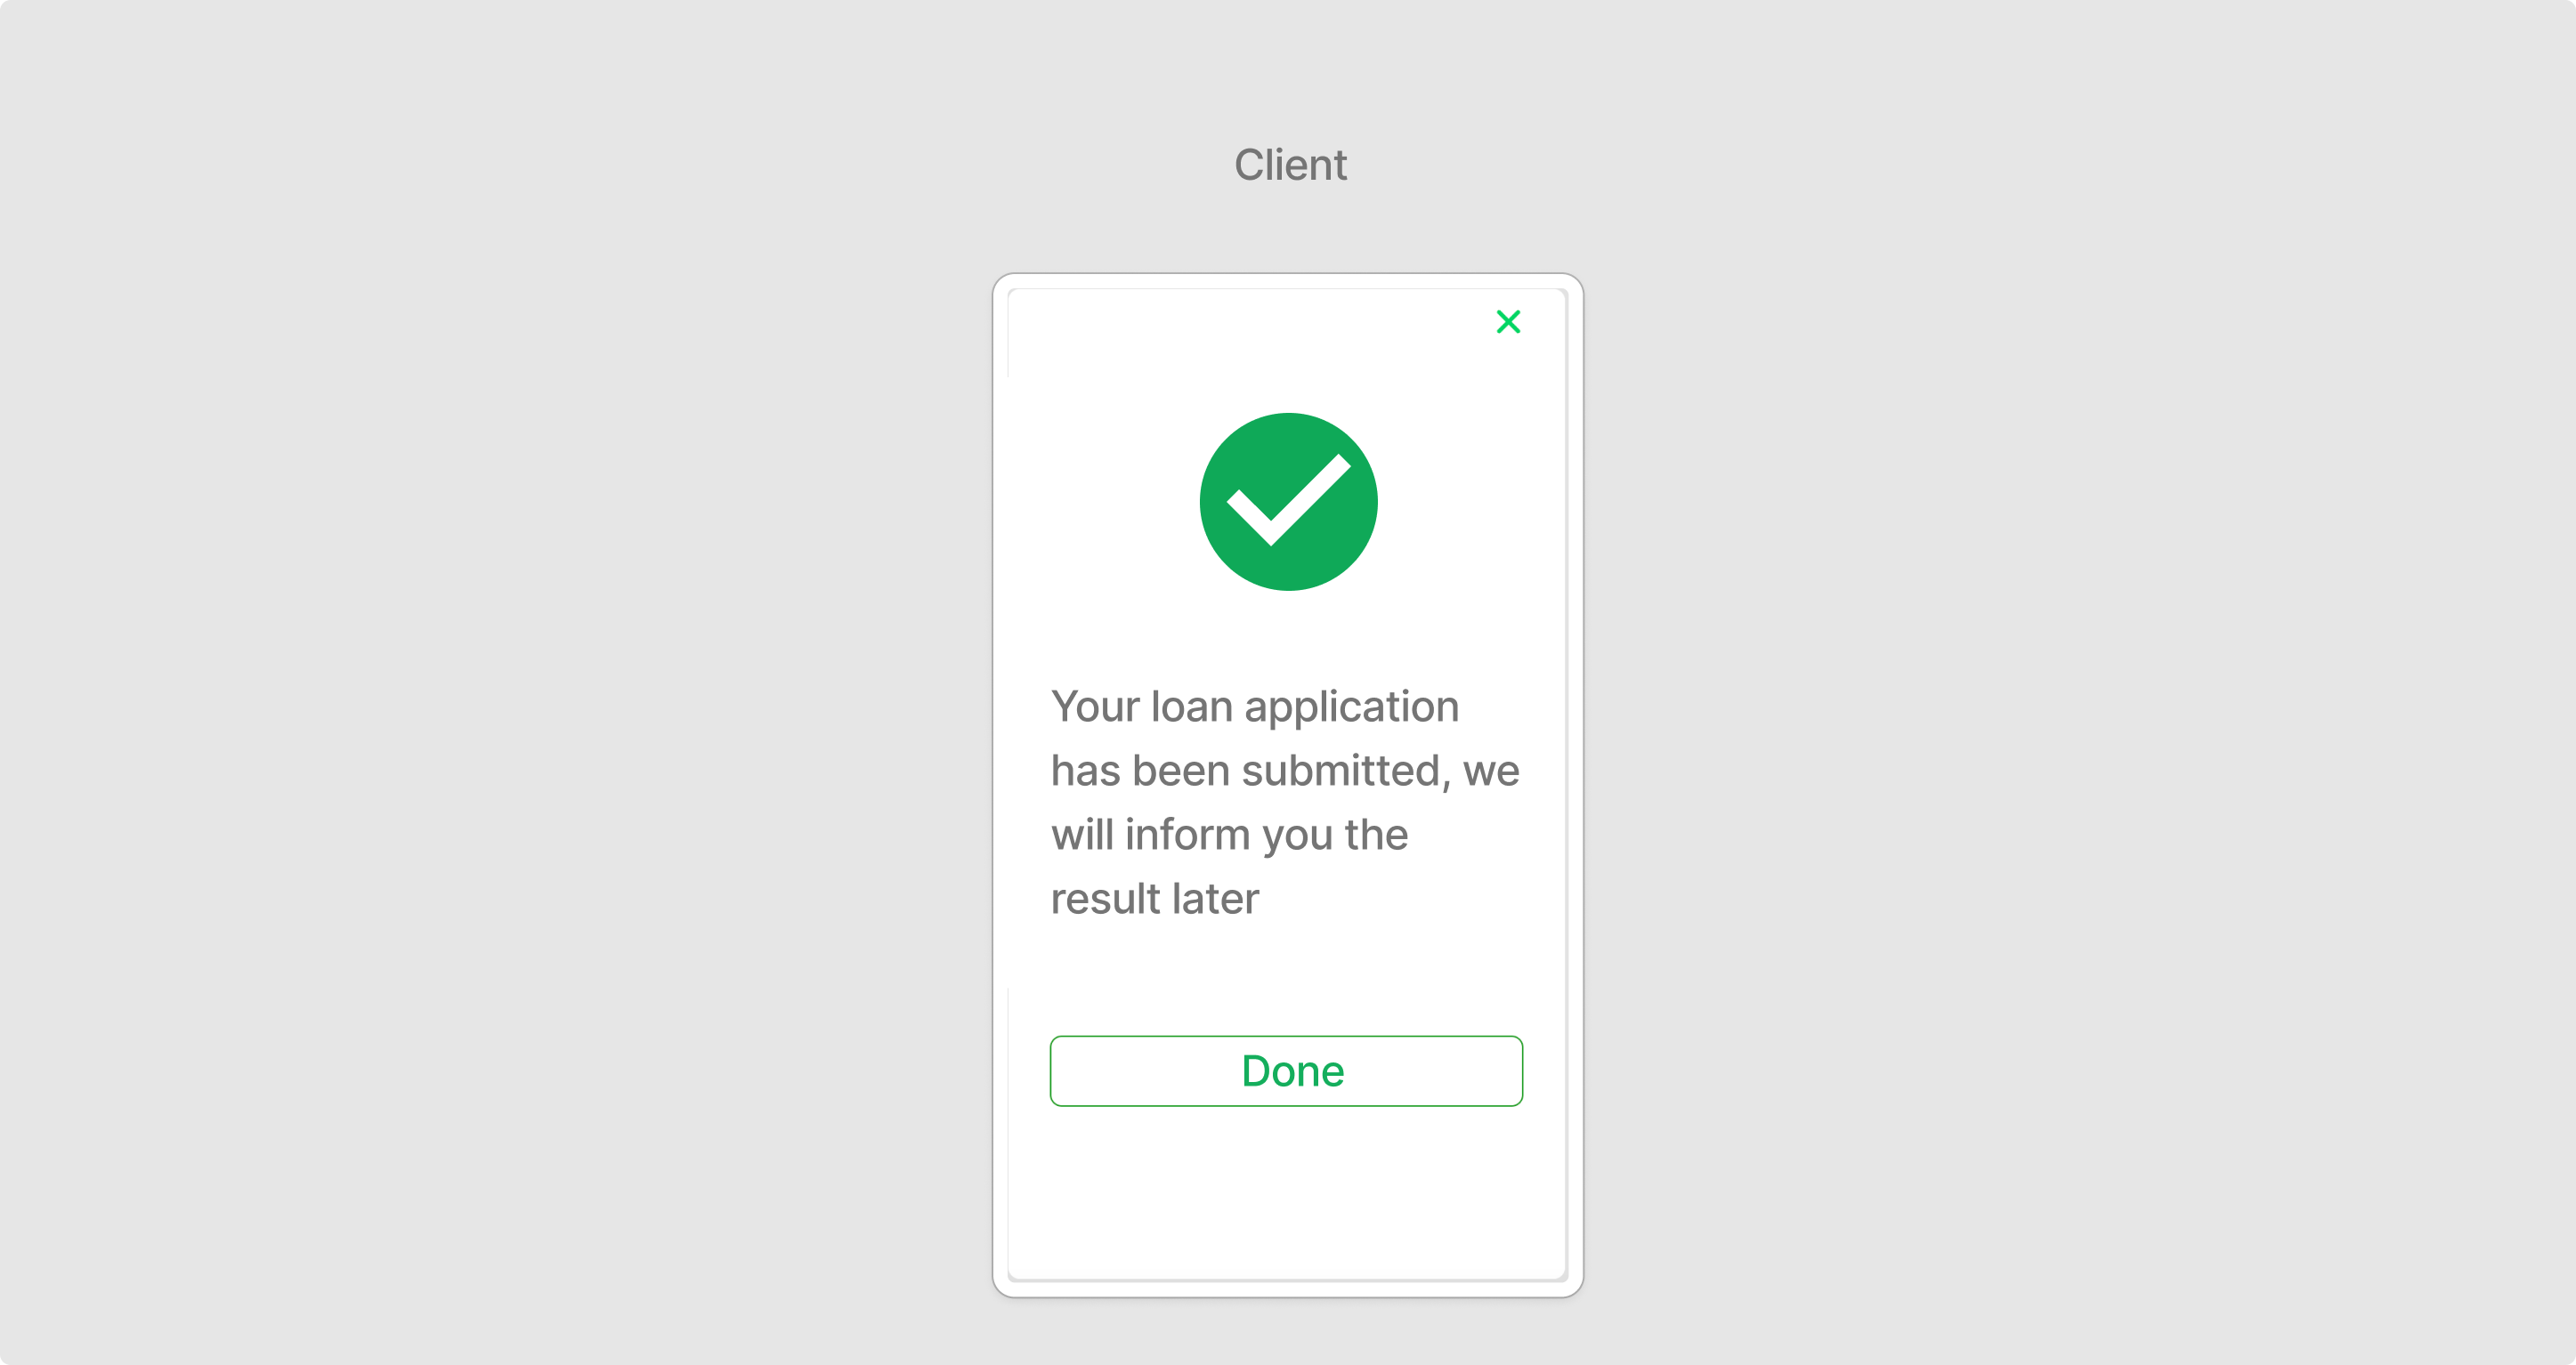Viewport: 2576px width, 1365px height.
Task: Close the loan confirmation dialog
Action: [x=1508, y=321]
